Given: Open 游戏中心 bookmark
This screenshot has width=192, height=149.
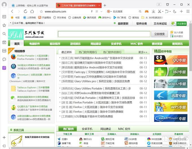Looking at the screenshot, I should (105, 17).
